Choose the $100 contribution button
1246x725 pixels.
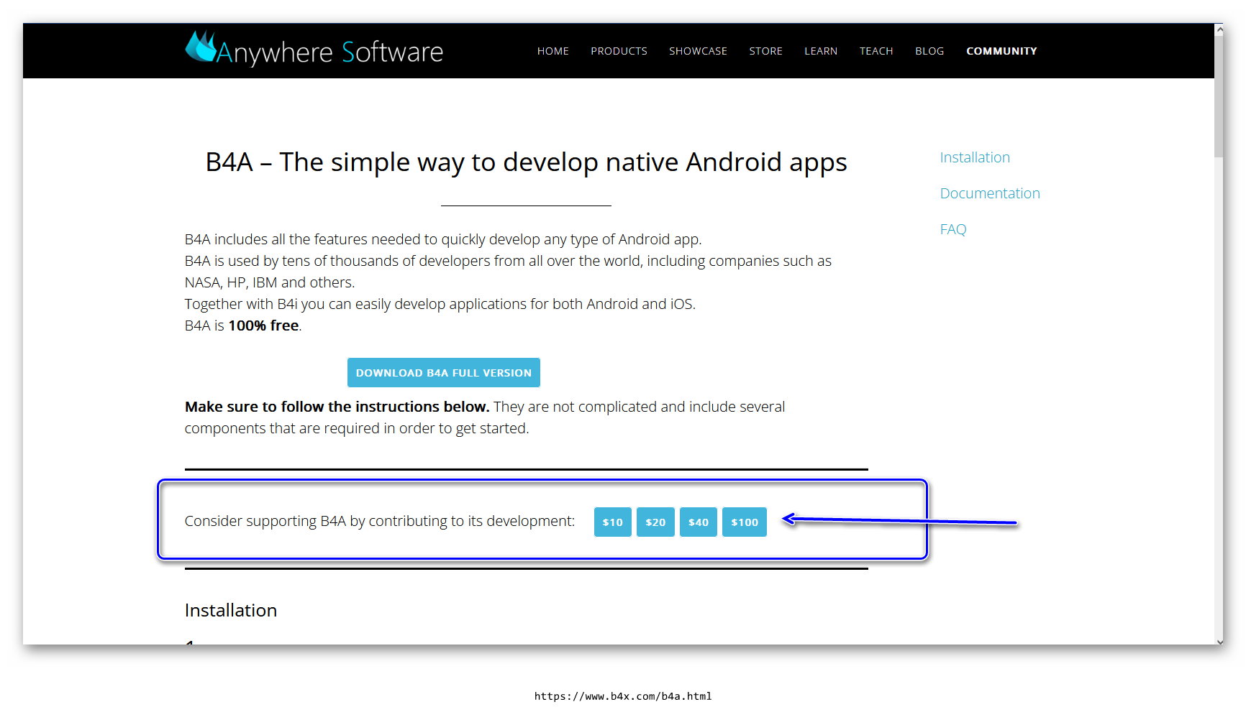(745, 522)
